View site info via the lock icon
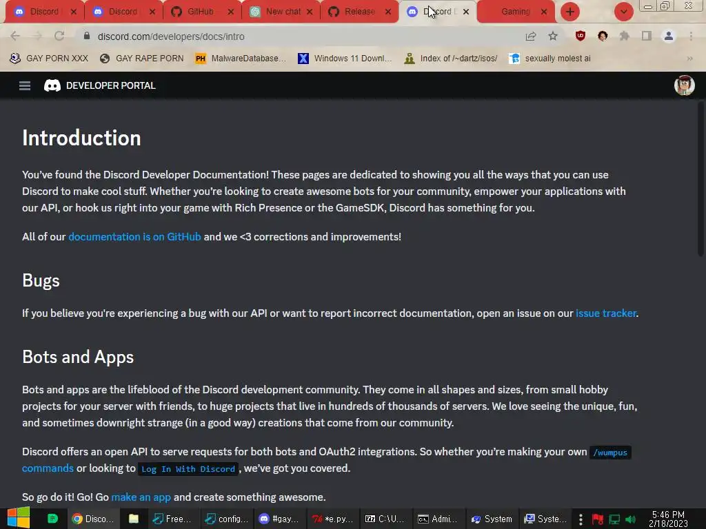Screen dimensions: 706x529 tap(86, 36)
